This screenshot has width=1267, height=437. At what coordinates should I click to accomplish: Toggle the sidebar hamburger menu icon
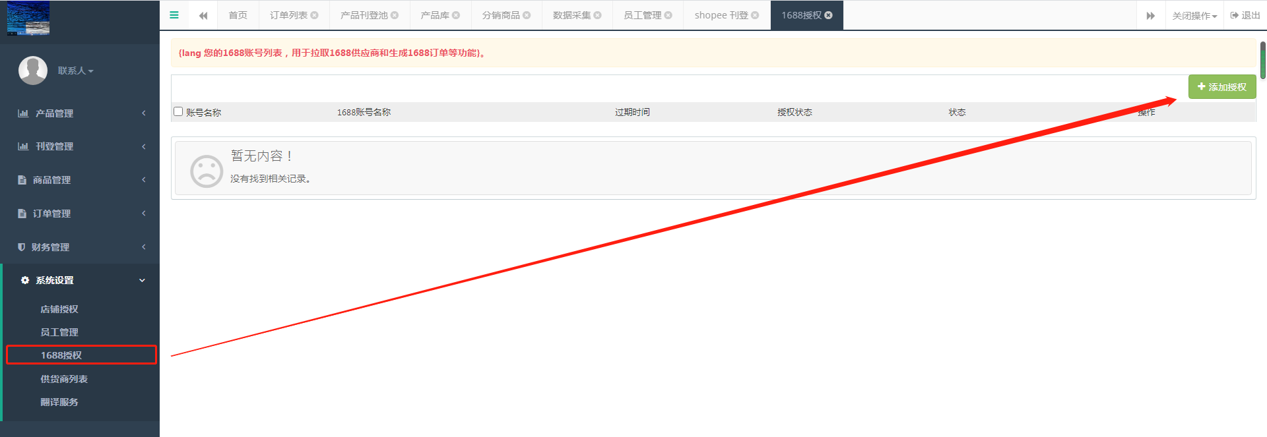tap(174, 15)
